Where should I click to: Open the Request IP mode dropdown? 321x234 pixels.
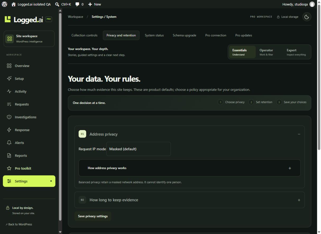pyautogui.click(x=139, y=149)
